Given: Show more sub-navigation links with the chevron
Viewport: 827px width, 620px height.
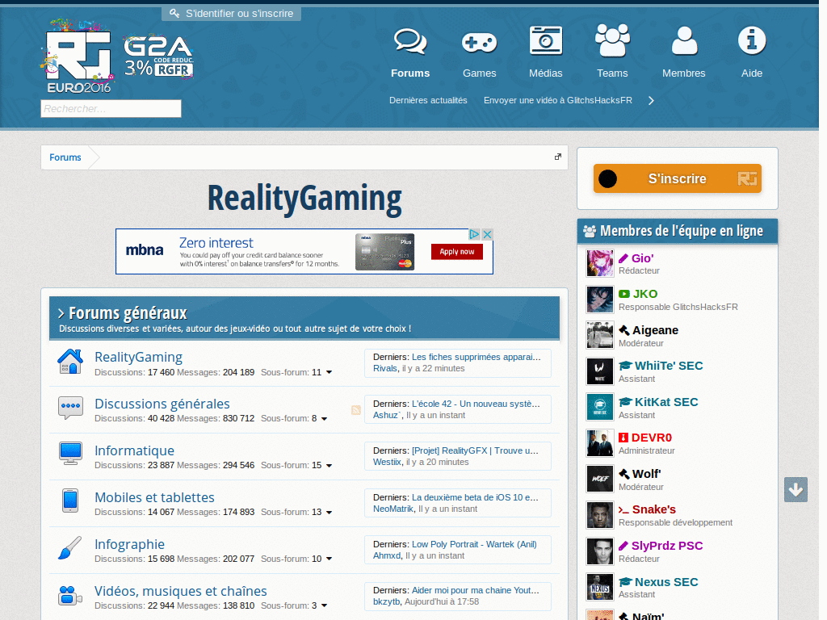Looking at the screenshot, I should pyautogui.click(x=652, y=101).
